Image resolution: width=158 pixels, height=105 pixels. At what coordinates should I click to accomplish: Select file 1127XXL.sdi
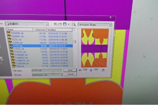click(20, 52)
